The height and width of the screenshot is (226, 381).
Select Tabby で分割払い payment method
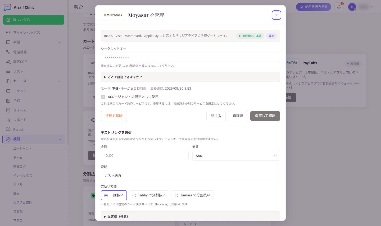click(x=149, y=195)
